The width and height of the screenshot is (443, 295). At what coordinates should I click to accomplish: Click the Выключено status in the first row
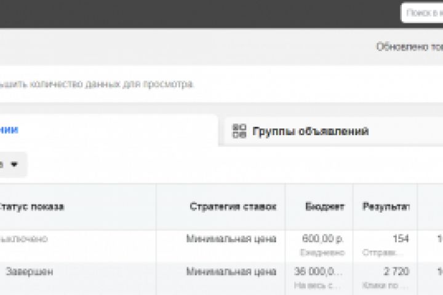coord(23,239)
